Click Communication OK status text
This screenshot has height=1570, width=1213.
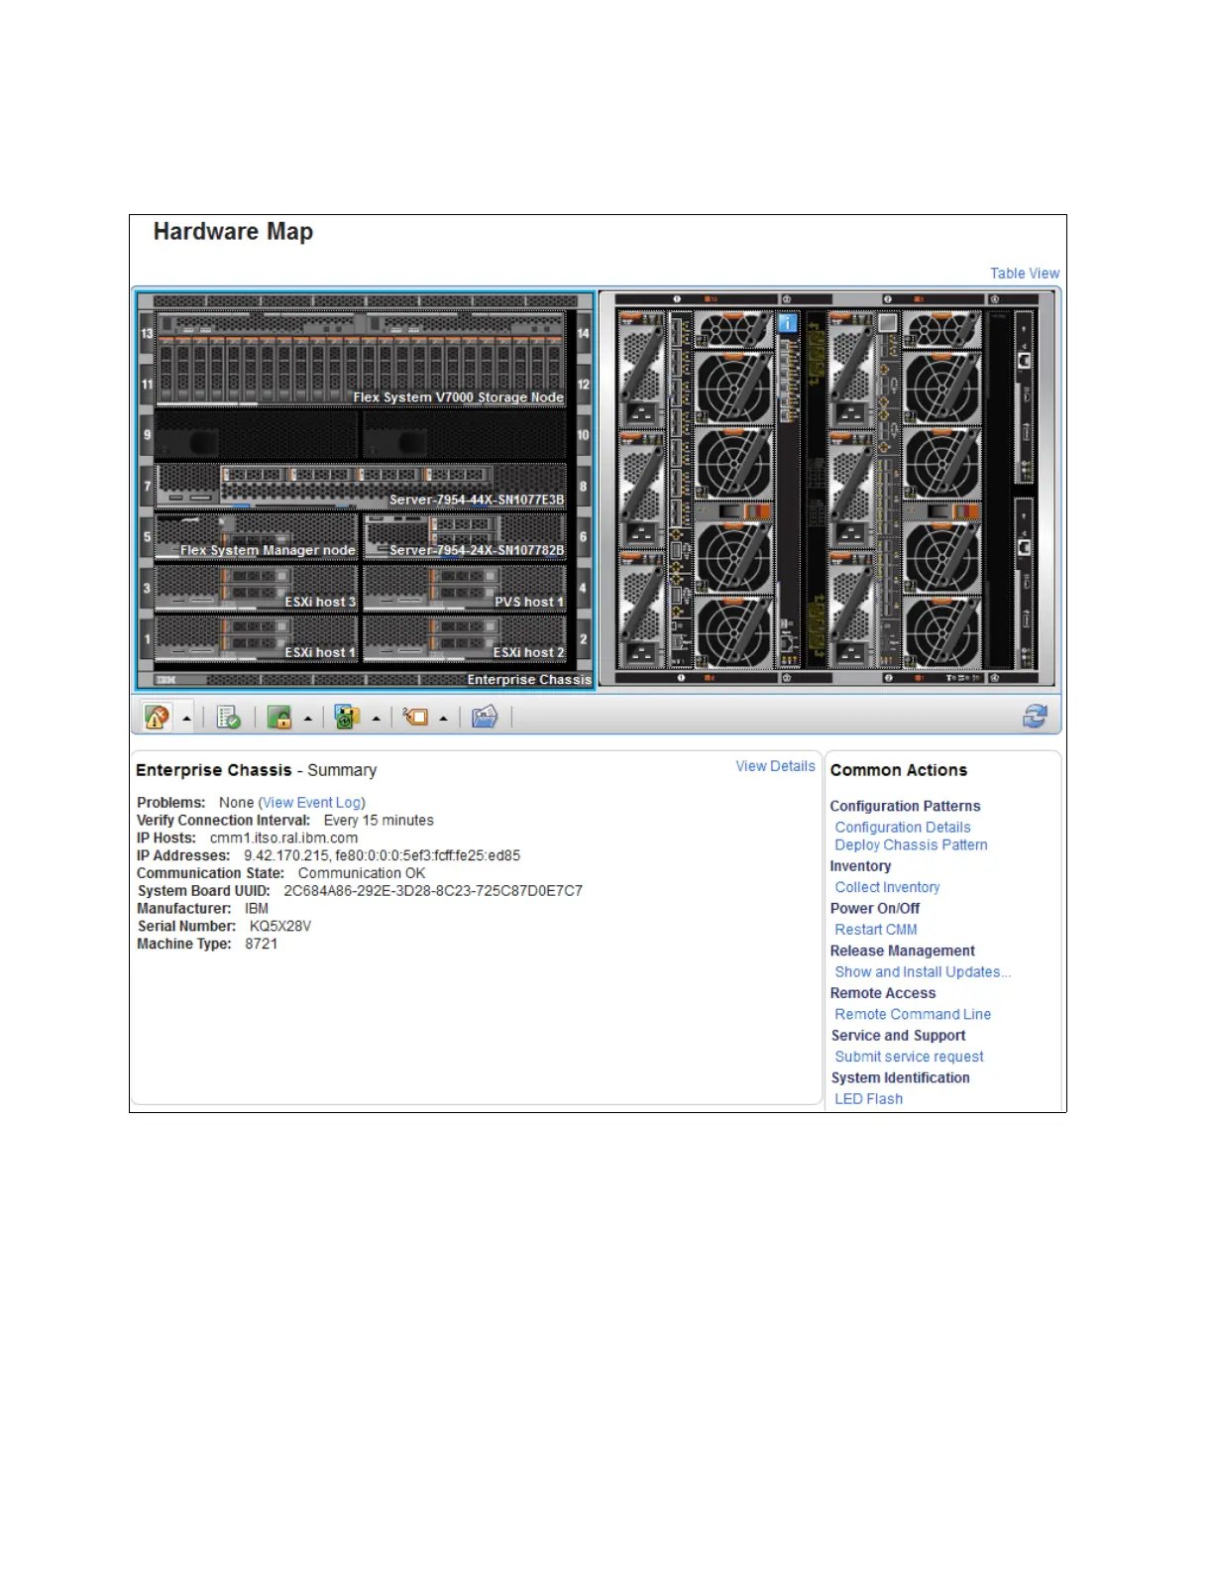362,874
